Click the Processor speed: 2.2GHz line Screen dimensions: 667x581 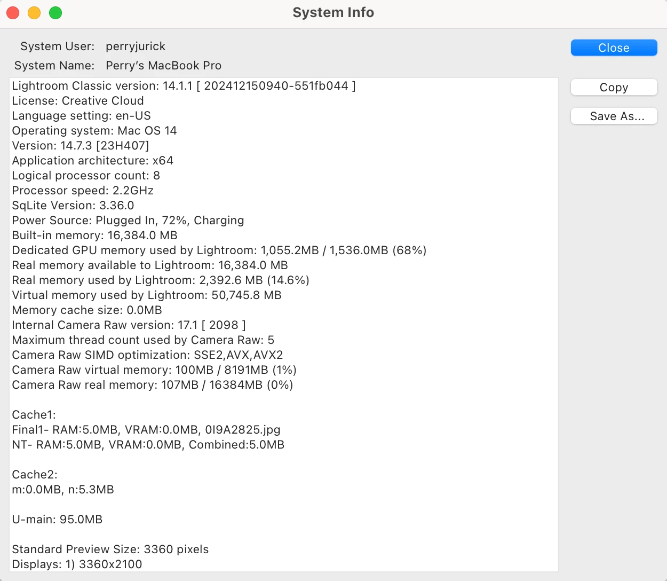point(83,191)
